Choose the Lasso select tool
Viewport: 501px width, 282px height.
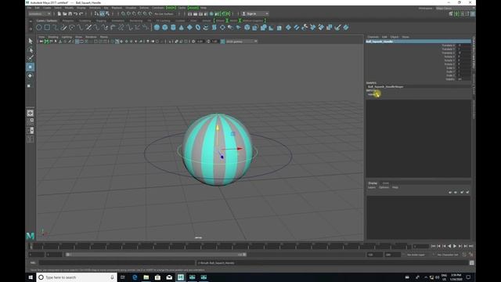[x=31, y=49]
